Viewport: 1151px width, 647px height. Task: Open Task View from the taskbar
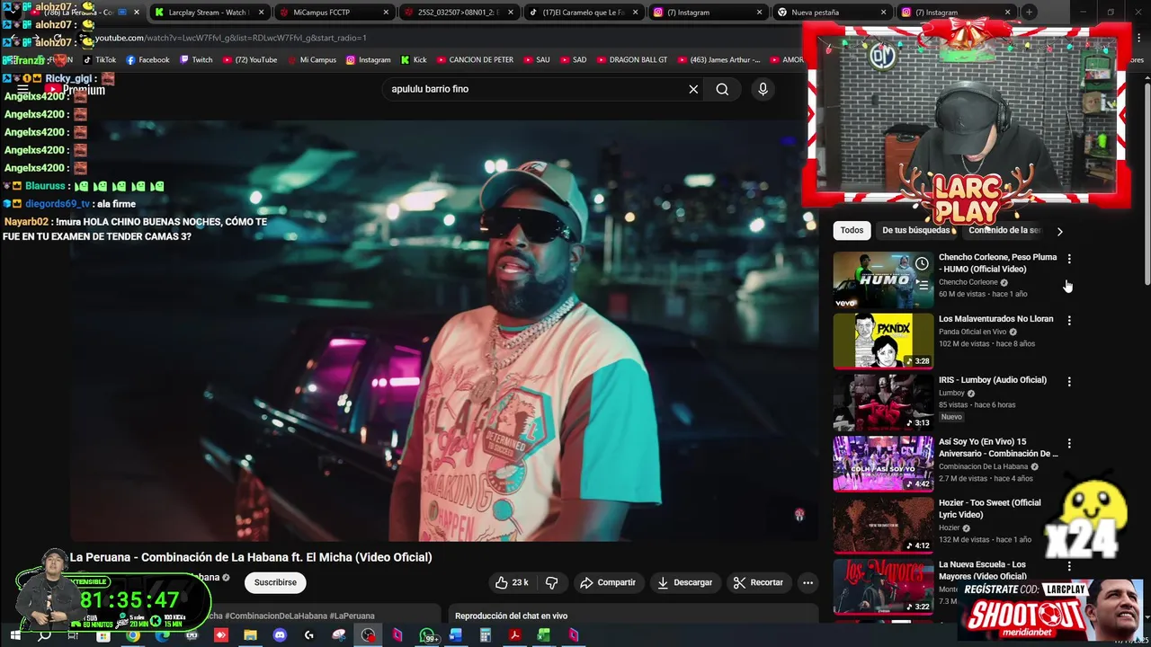pos(73,635)
